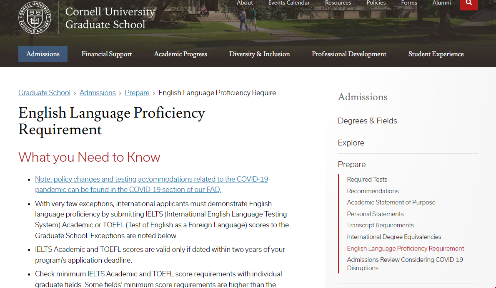Select the Academic Progress navigation tab
Viewport: 496px width, 288px height.
pyautogui.click(x=180, y=54)
